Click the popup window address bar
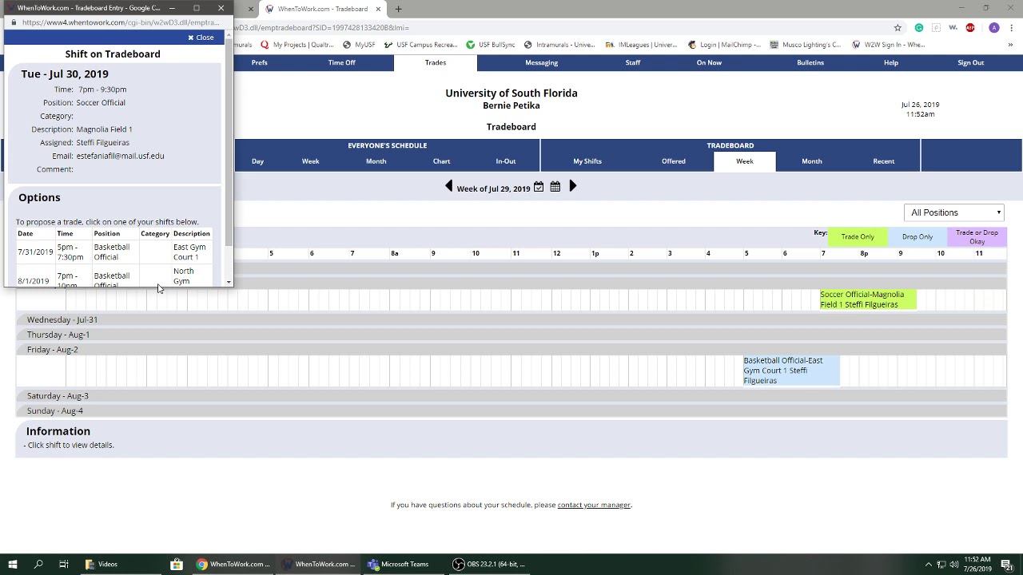This screenshot has width=1023, height=575. pos(118,22)
